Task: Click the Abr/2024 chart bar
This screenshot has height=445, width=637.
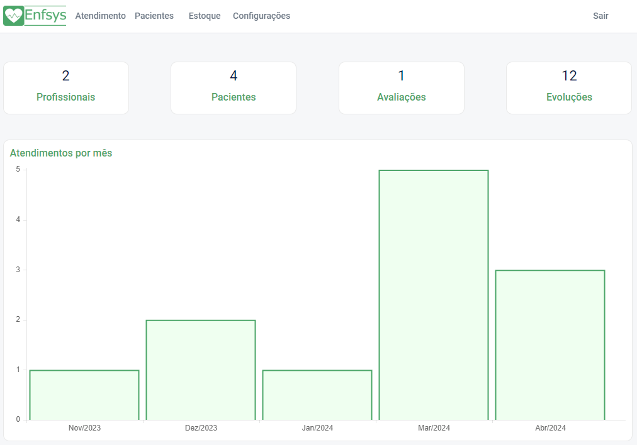Action: pyautogui.click(x=550, y=345)
